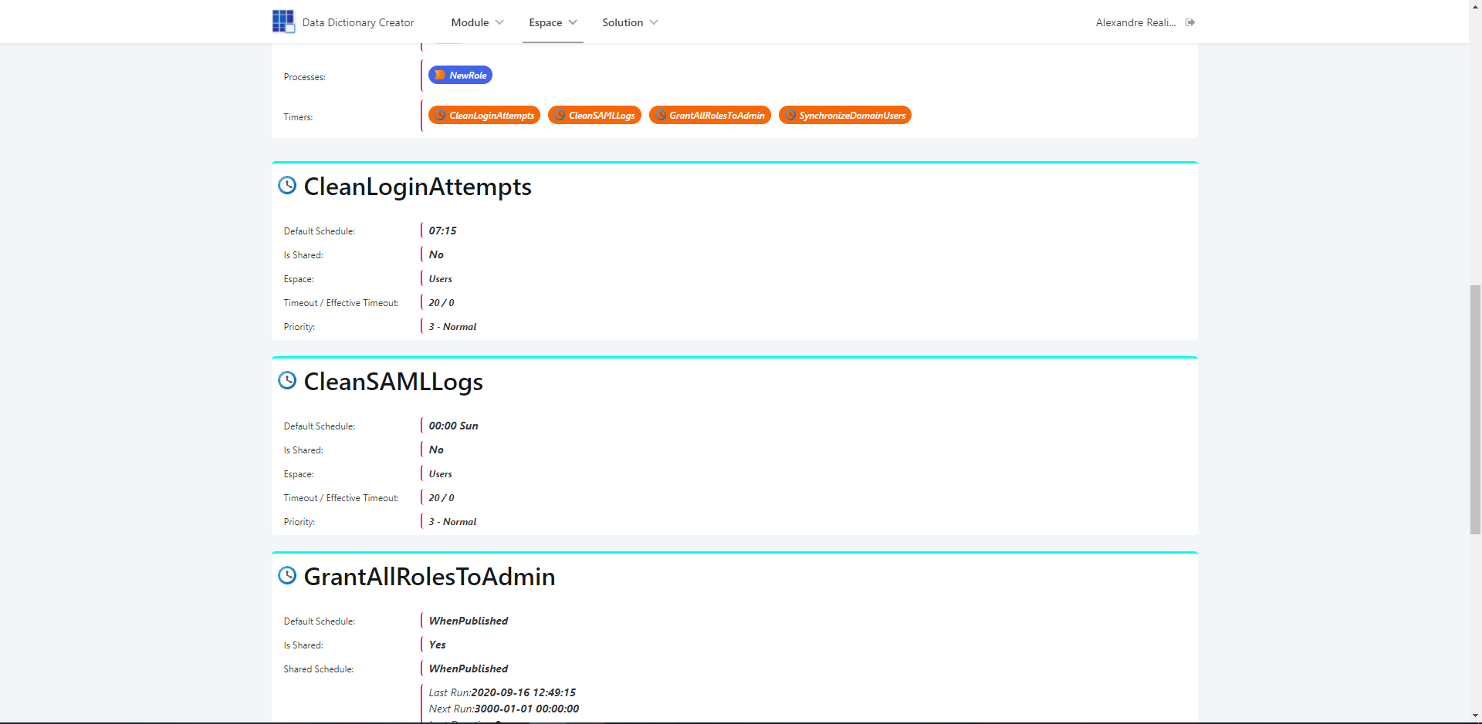Open the NewRole process badge
1482x724 pixels.
click(460, 75)
